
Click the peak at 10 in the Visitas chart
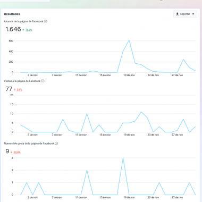[87, 114]
